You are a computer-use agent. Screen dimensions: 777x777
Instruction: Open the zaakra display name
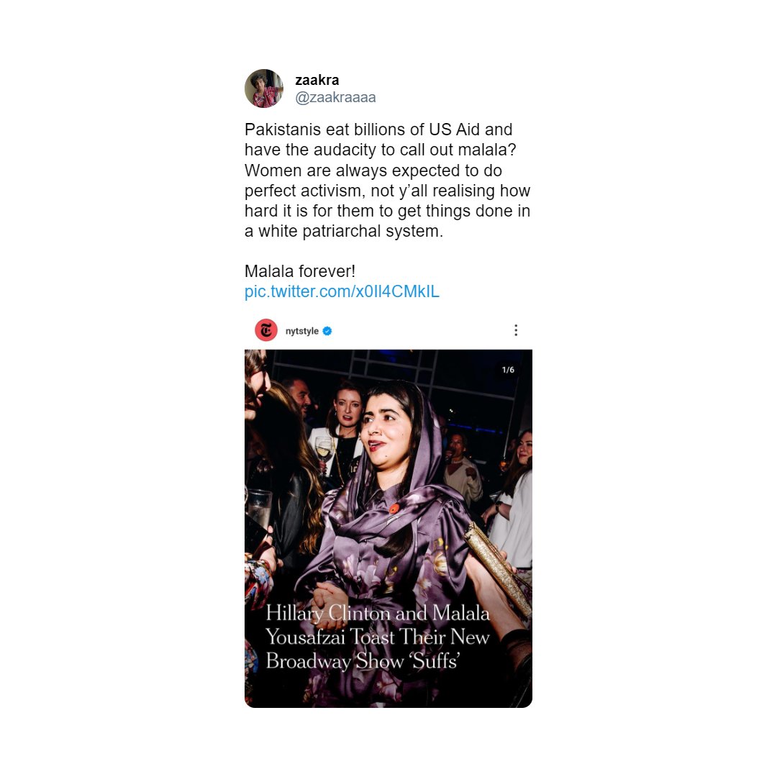317,80
